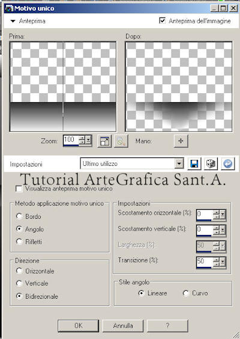Choose Orizzontale direction
The width and height of the screenshot is (240, 339).
[x=19, y=270]
